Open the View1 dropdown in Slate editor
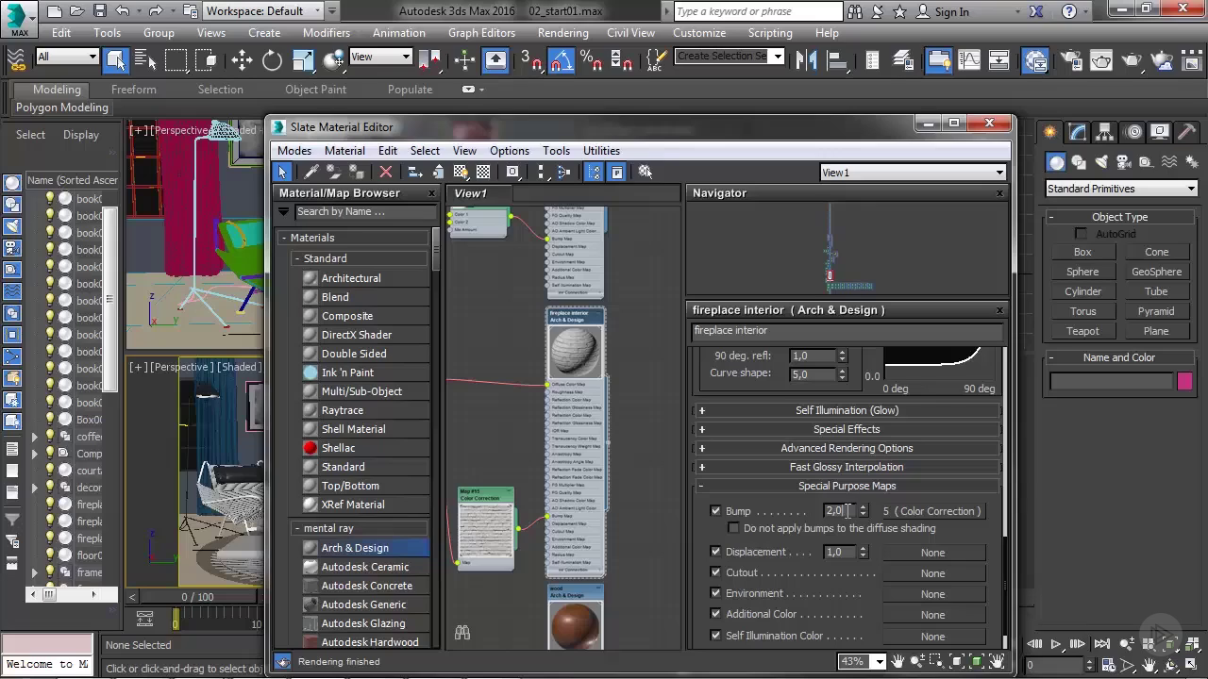The image size is (1208, 679). coord(913,173)
